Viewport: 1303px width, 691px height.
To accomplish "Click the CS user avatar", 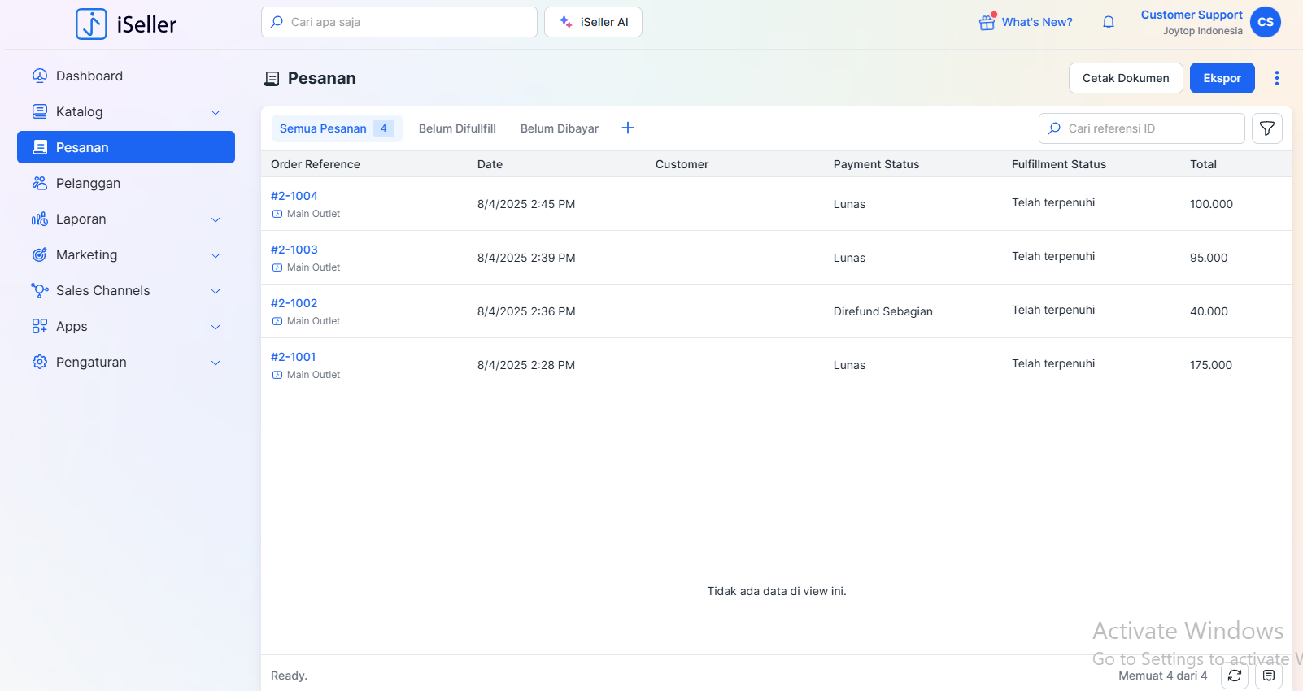I will [x=1265, y=22].
